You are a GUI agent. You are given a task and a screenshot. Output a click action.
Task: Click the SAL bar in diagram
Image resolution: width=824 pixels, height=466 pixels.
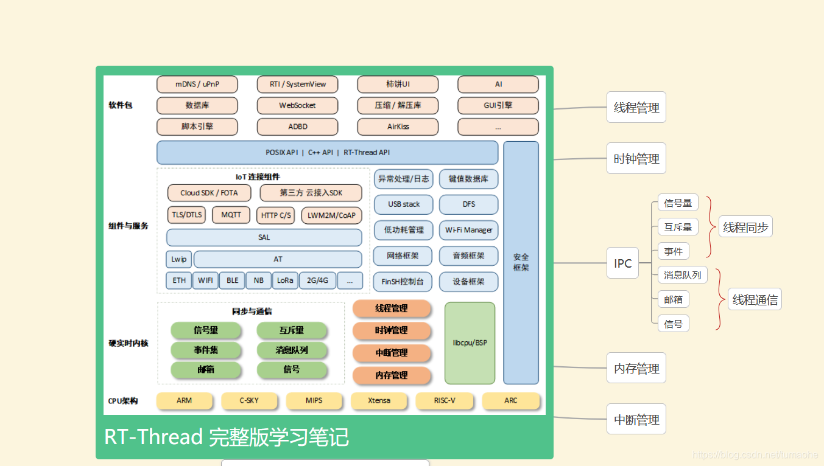pyautogui.click(x=264, y=237)
